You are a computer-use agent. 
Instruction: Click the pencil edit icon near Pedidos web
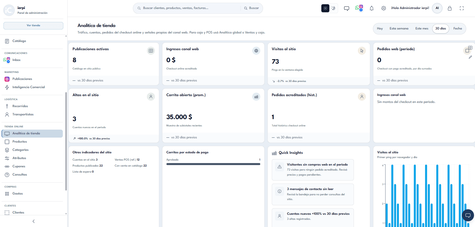click(x=470, y=57)
